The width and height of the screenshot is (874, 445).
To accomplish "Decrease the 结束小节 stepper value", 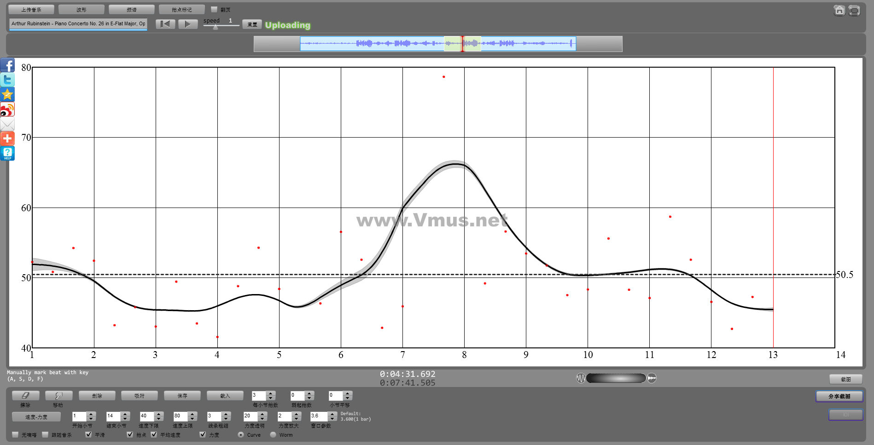I will 125,419.
